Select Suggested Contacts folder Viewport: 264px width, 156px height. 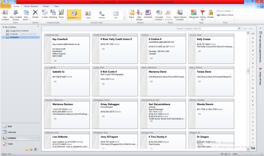[x=19, y=31]
